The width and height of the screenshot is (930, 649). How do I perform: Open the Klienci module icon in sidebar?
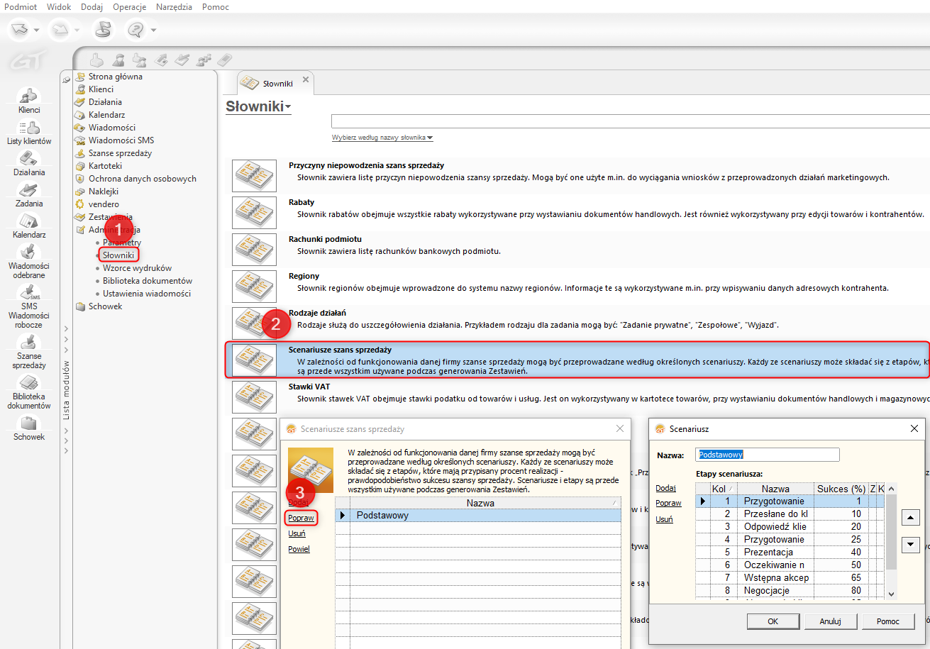(29, 96)
